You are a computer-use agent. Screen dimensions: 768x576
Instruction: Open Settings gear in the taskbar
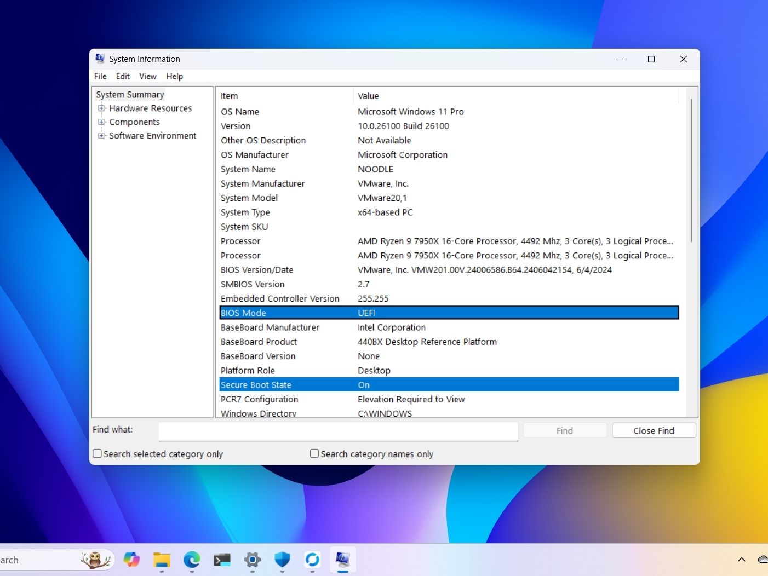[x=252, y=560]
